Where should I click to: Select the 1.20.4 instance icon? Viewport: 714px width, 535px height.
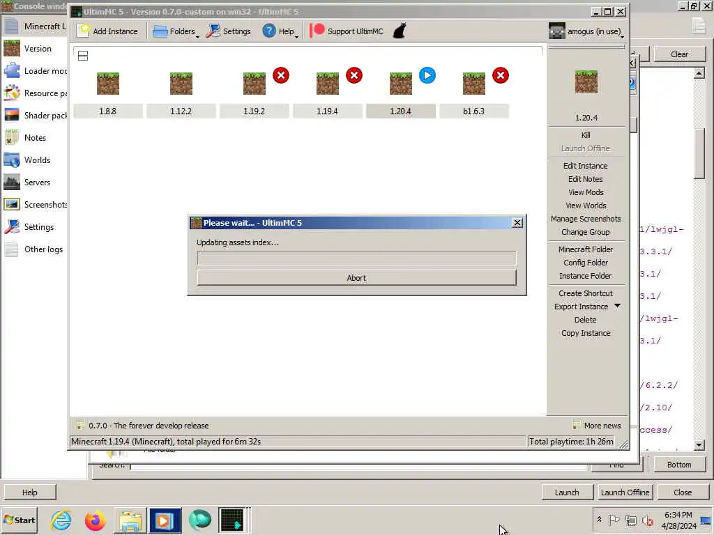[401, 84]
